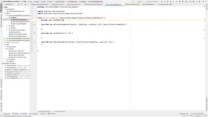Open the Event Log
Image resolution: width=208 pixels, height=117 pixels.
pos(184,114)
